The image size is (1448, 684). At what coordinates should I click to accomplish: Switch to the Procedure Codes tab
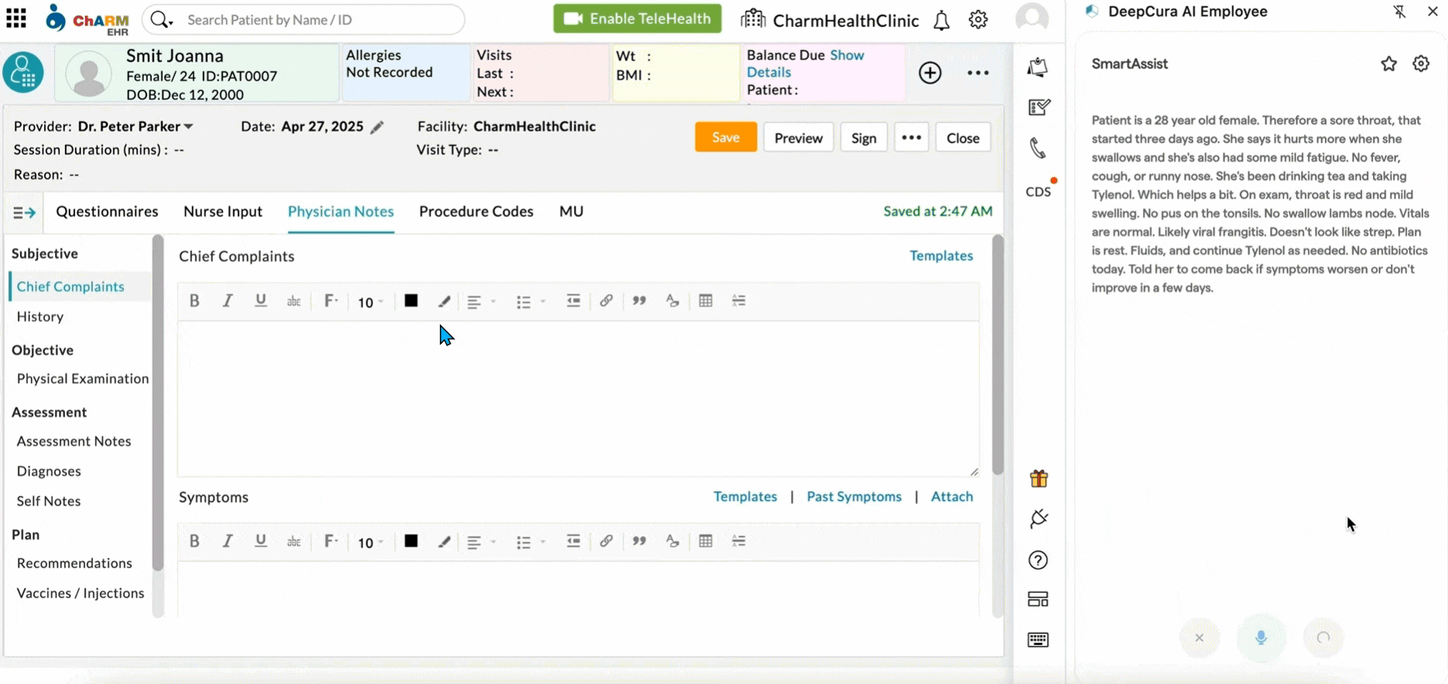pyautogui.click(x=475, y=211)
